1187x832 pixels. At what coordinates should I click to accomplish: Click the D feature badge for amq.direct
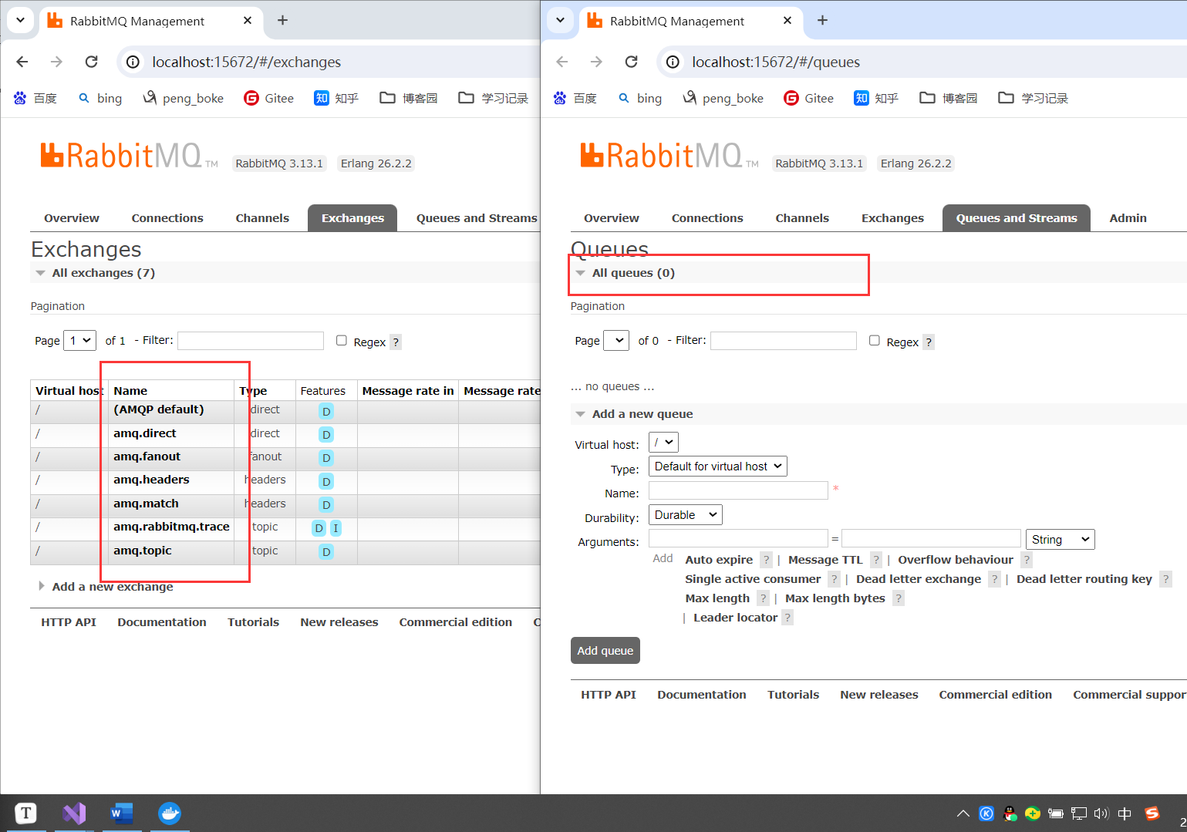point(326,435)
